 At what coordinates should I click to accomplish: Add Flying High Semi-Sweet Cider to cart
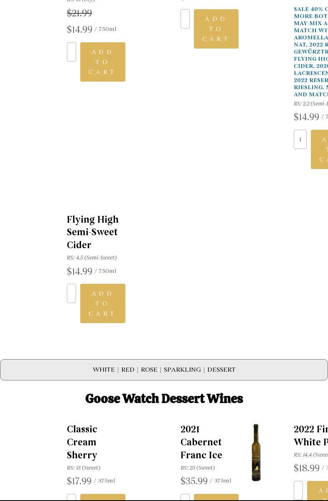click(x=102, y=303)
